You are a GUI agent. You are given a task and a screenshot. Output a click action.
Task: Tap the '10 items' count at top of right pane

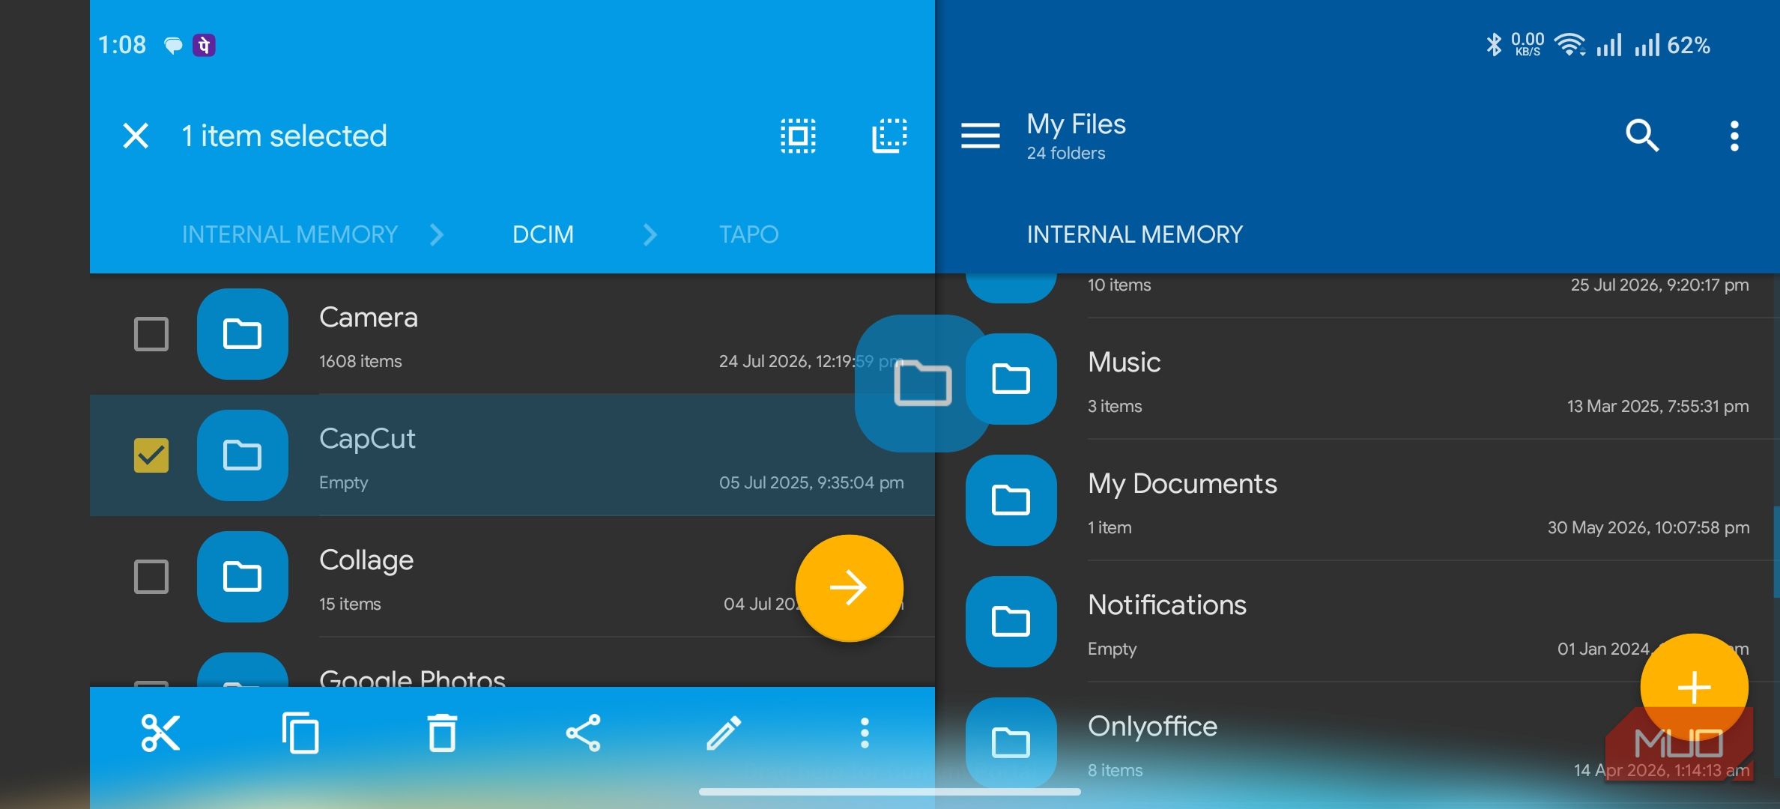tap(1119, 285)
